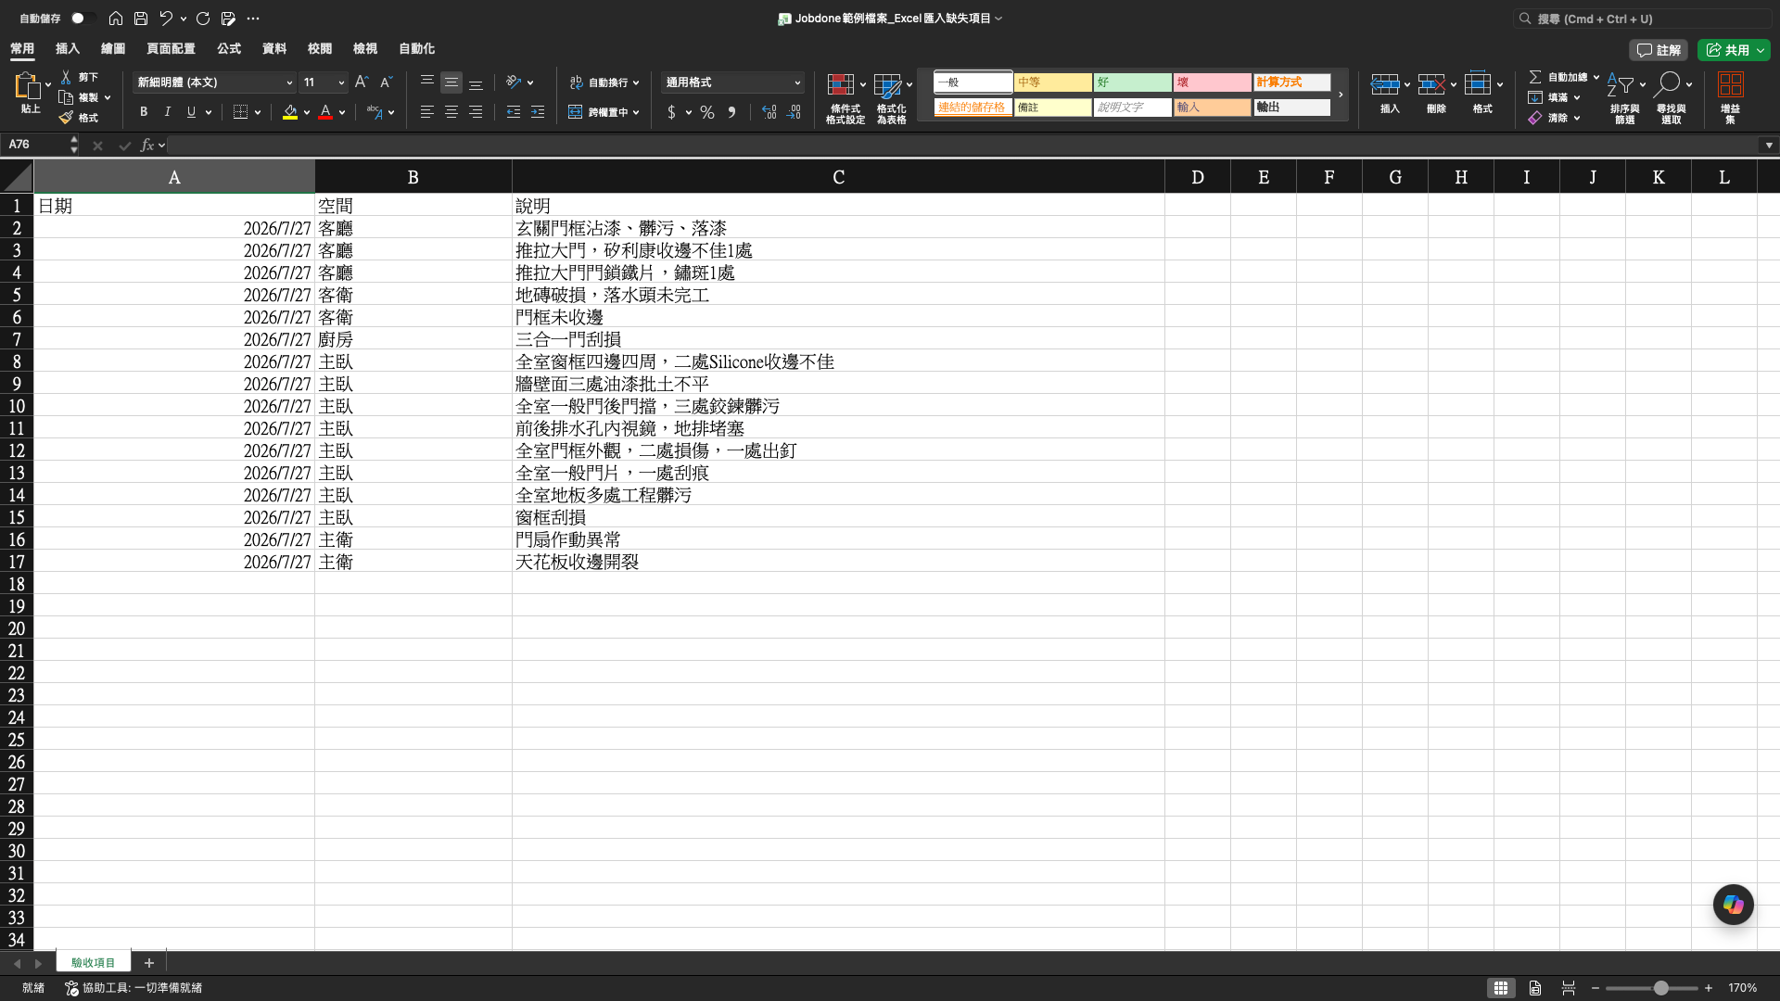Apply the 好 (Good) cell style

point(1132,82)
